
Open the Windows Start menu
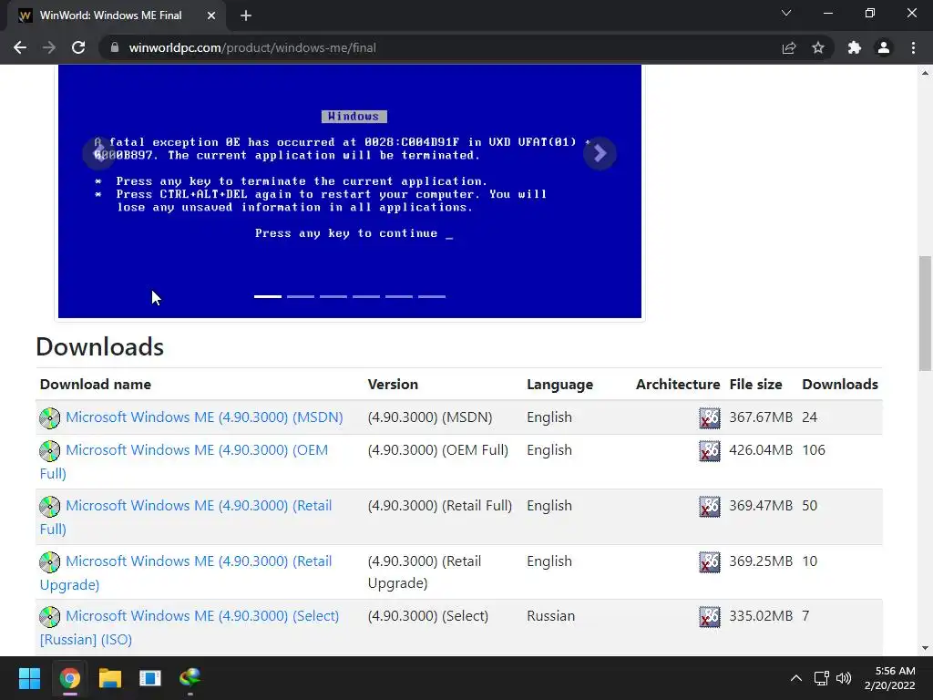(x=29, y=678)
